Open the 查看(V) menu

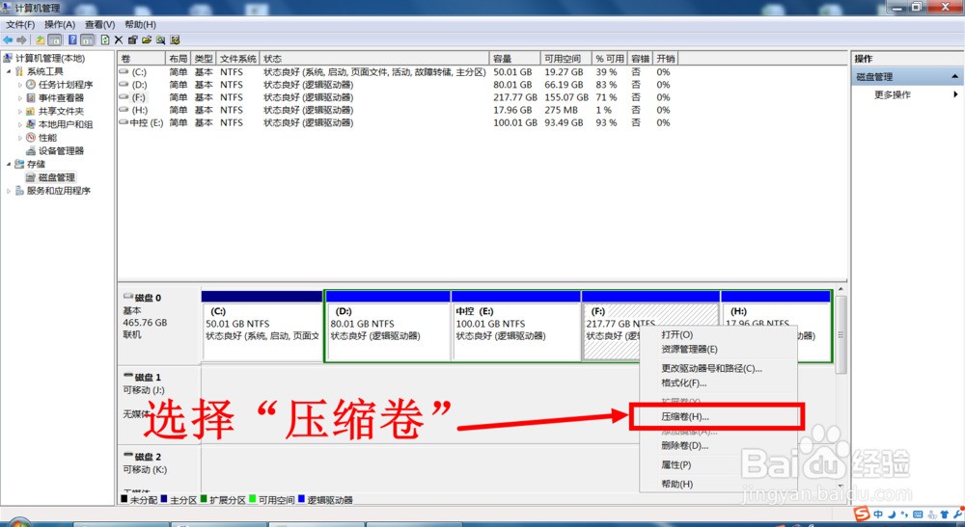(x=99, y=25)
